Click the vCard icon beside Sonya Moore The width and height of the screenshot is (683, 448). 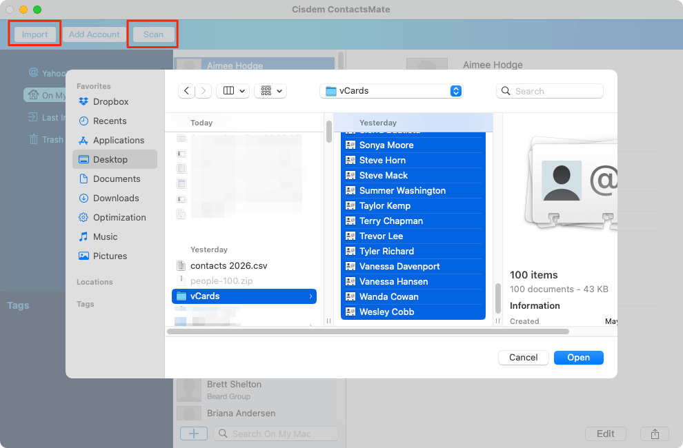coord(350,145)
